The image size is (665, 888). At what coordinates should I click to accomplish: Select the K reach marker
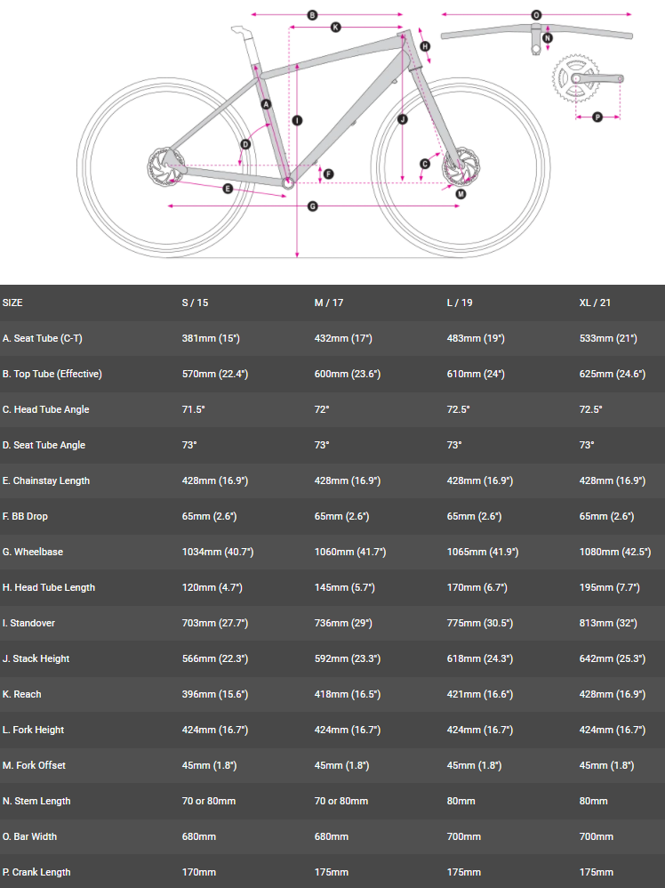click(x=335, y=28)
